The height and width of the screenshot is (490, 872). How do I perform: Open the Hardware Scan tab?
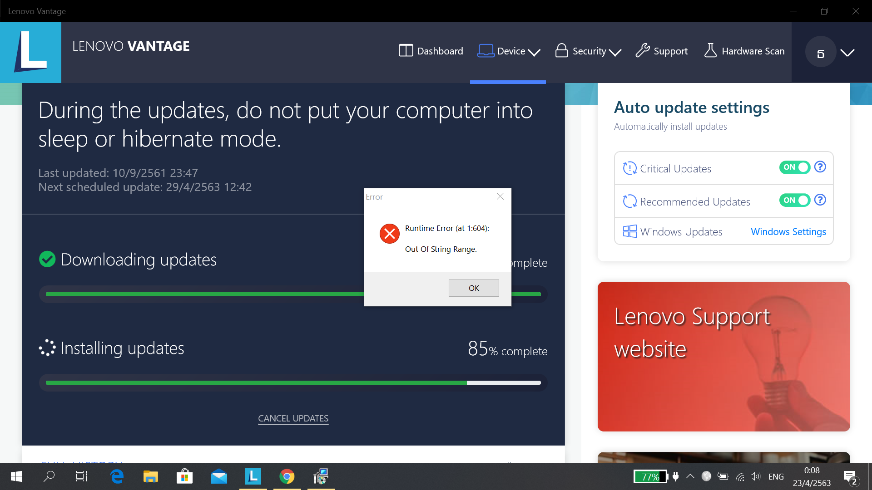coord(744,51)
